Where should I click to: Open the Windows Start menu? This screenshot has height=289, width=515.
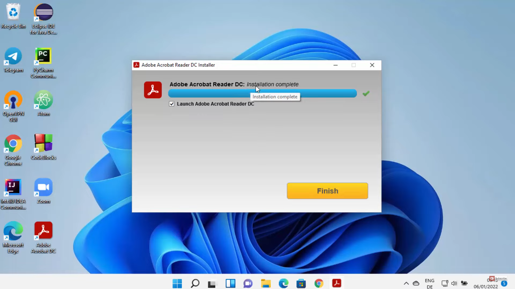177,283
